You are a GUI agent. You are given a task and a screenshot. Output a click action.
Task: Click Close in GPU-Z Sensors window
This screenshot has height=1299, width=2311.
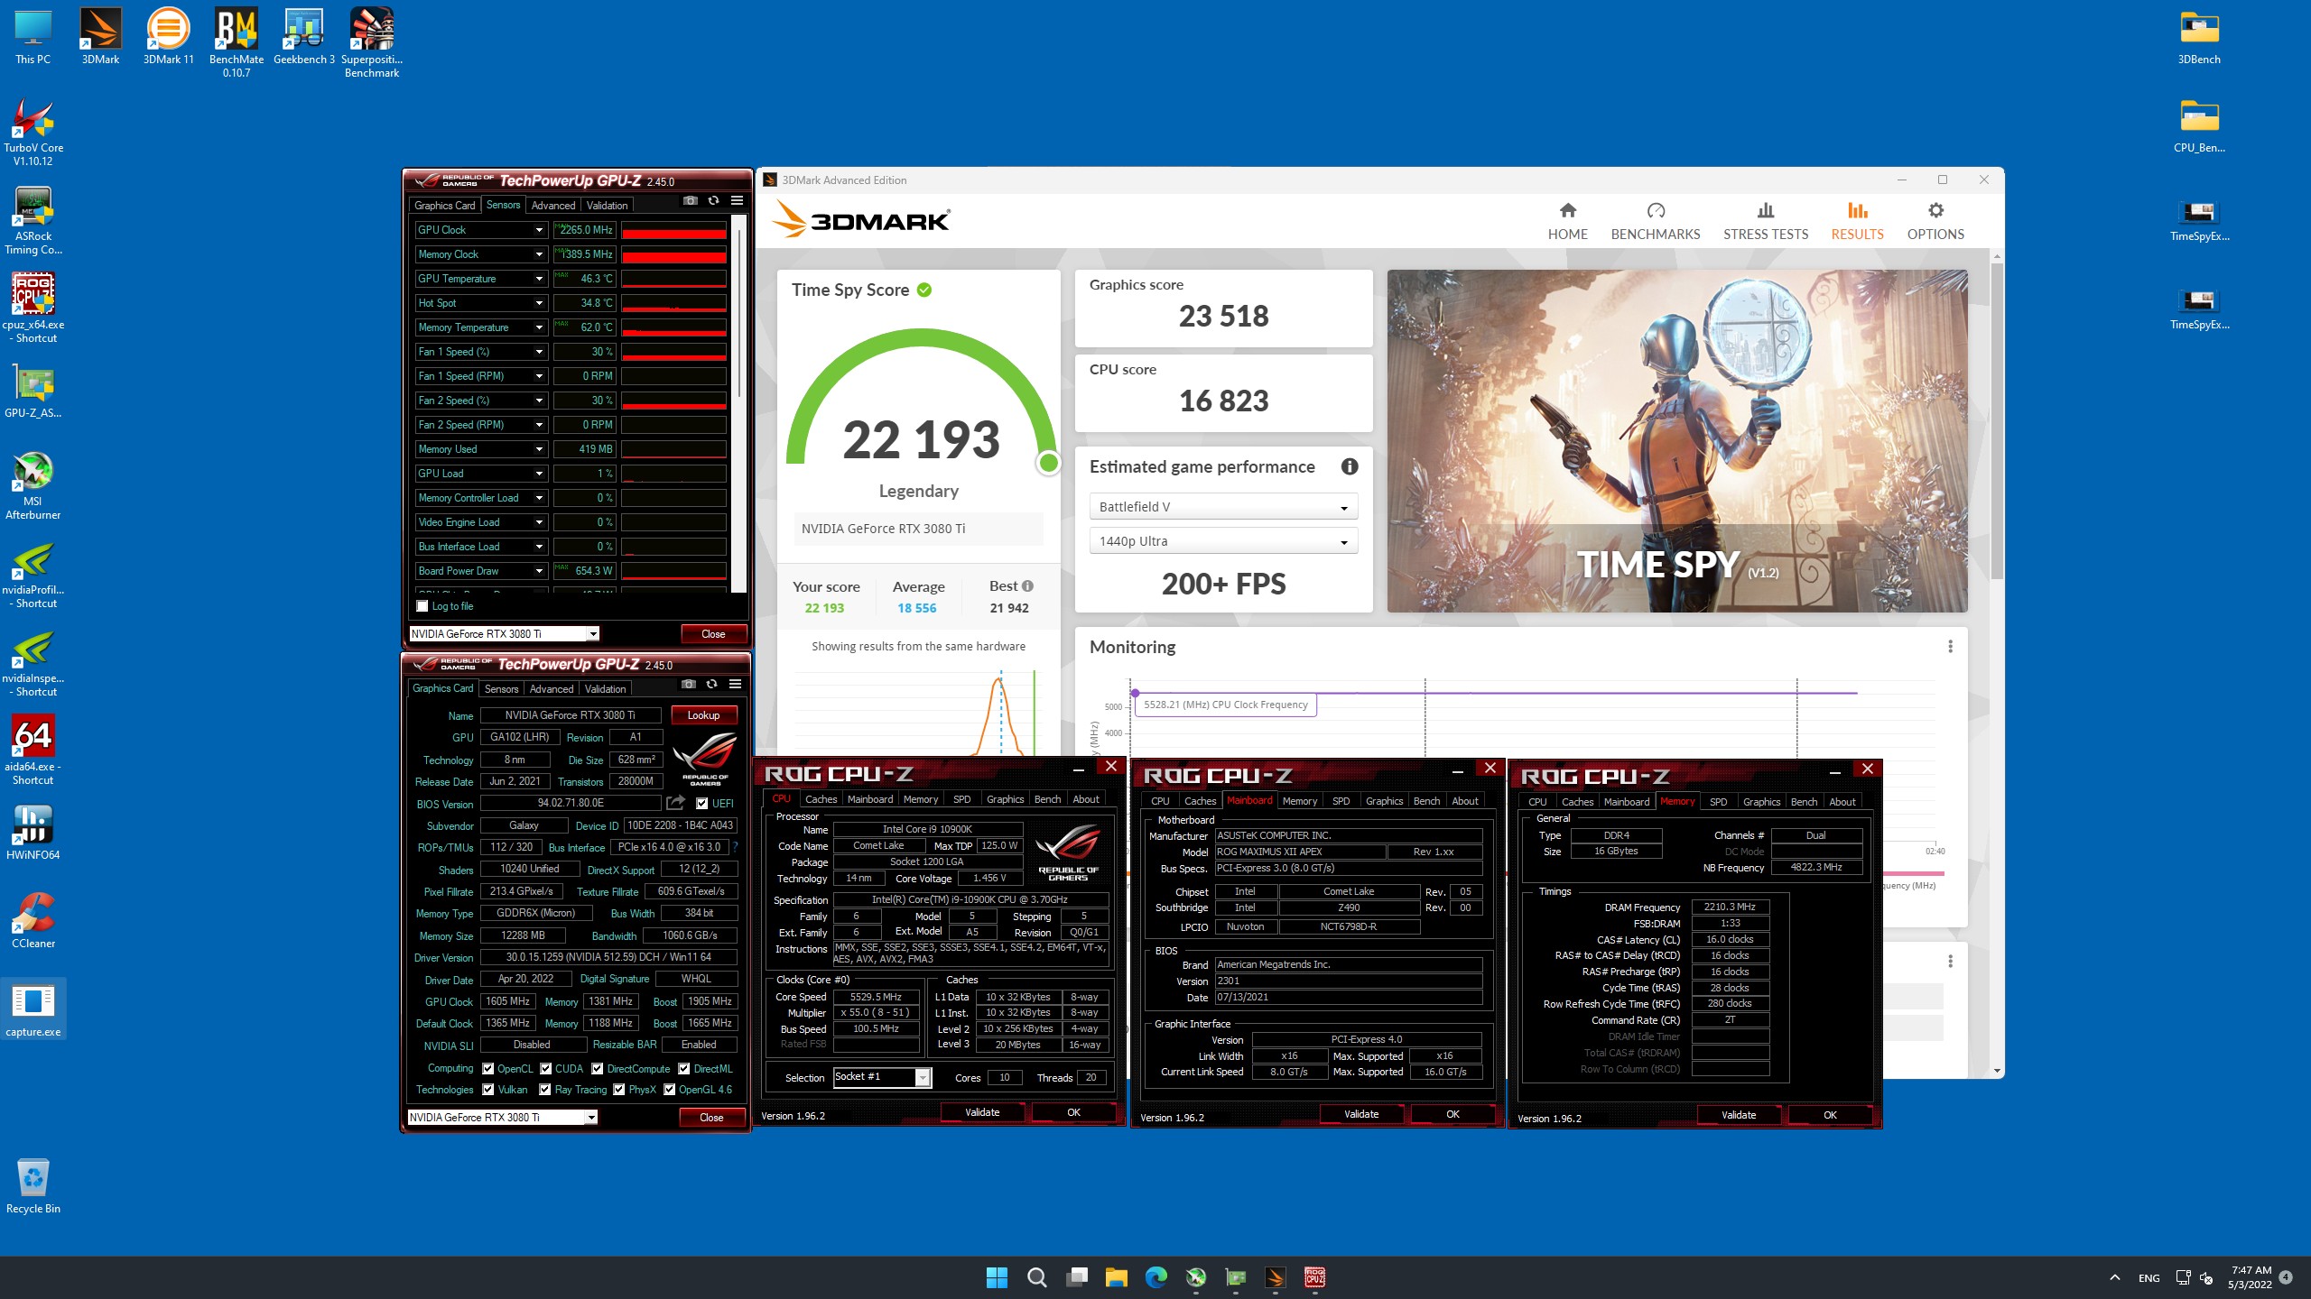click(713, 634)
